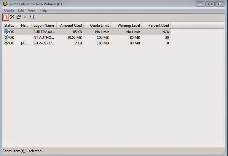228x156 pixels.
Task: Click the New Quota Entry toolbar icon
Action: tap(5, 17)
